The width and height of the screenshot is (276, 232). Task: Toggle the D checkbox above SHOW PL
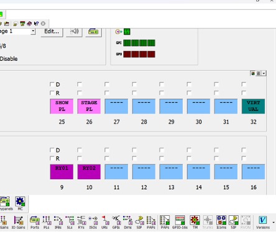(52, 84)
